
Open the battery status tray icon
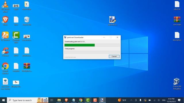pos(149,100)
